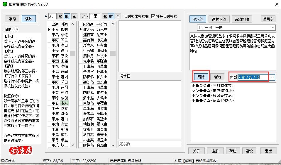Select the 诗韵新编 rhyme book tab
Viewport: 281px width, 165px height.
[242, 19]
